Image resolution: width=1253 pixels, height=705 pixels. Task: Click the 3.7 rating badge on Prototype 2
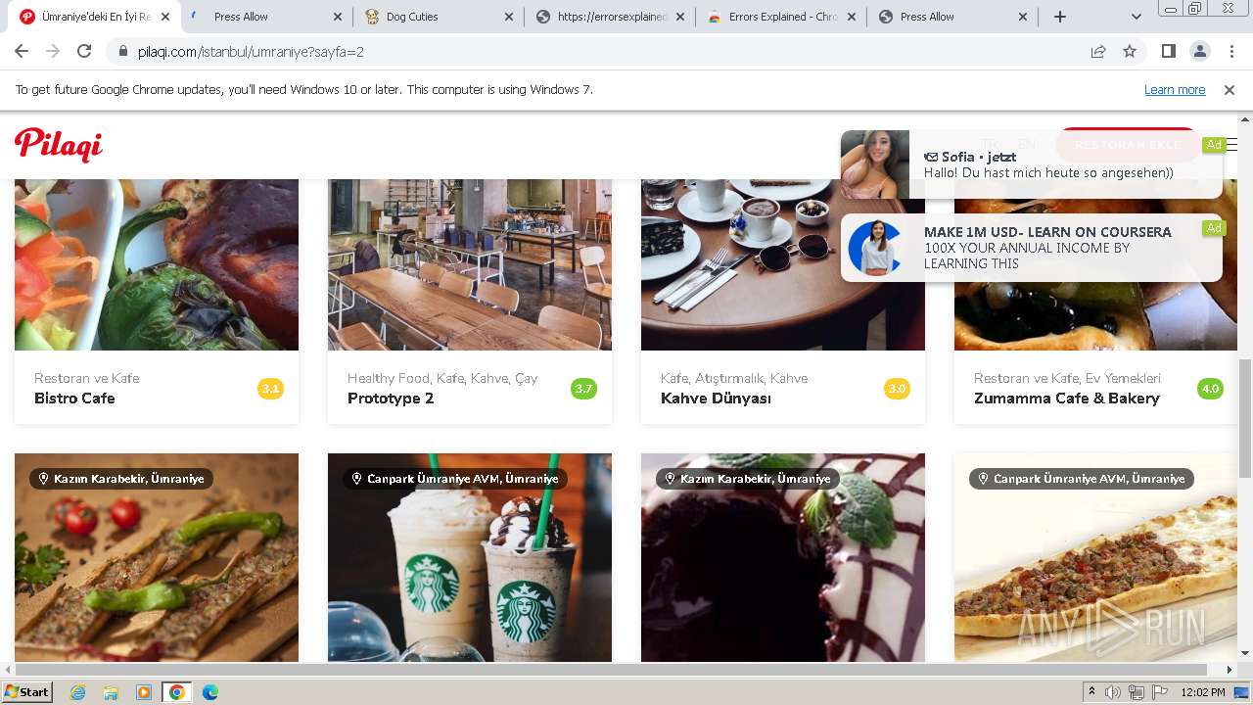[x=583, y=389]
